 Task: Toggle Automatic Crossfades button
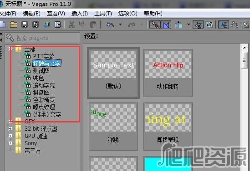[166, 24]
